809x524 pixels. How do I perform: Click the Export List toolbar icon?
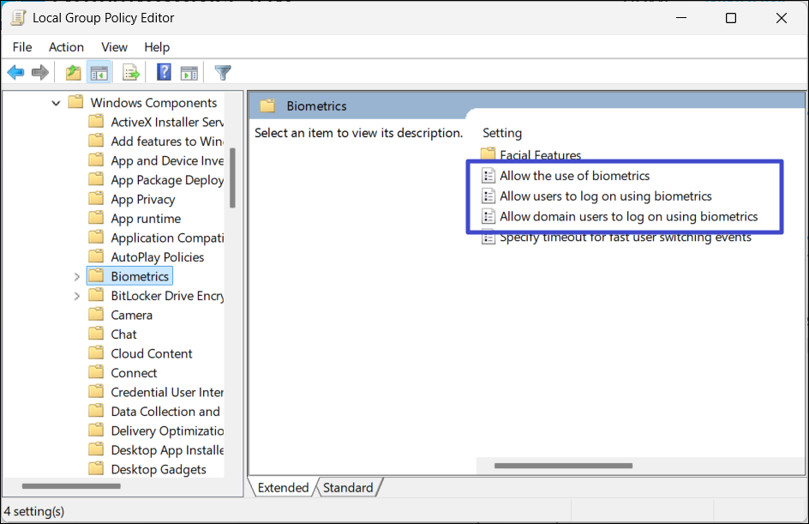point(131,73)
